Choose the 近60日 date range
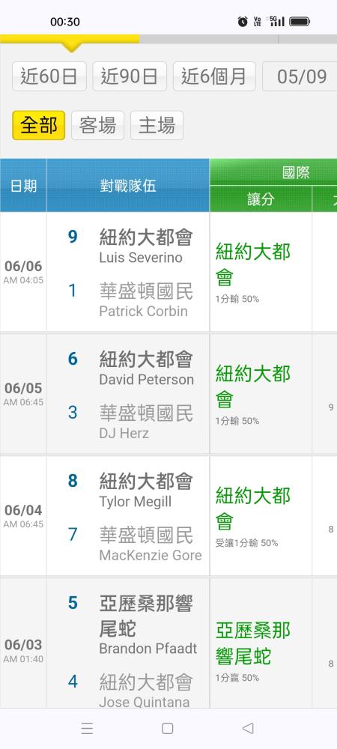337x749 pixels. [49, 76]
